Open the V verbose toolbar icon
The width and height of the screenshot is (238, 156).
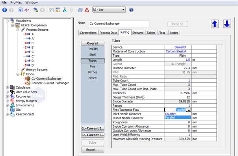[20, 10]
